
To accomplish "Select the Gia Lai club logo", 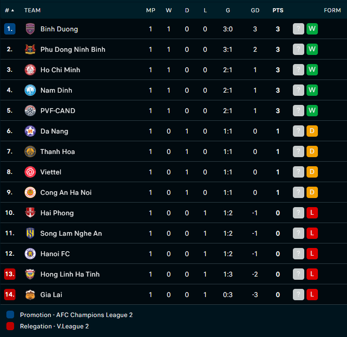I will coord(30,295).
